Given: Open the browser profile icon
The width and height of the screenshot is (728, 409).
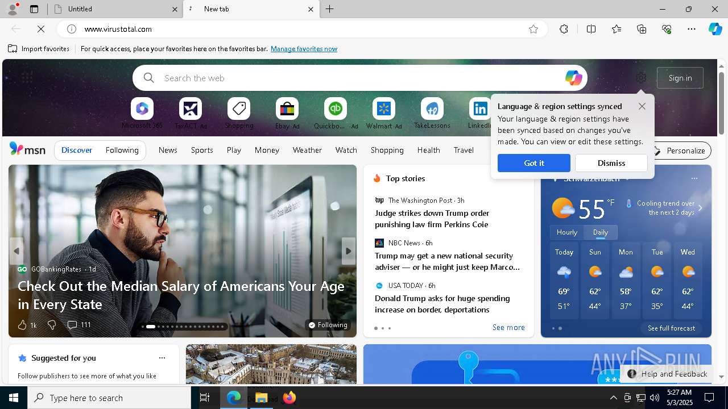Looking at the screenshot, I should coord(12,9).
